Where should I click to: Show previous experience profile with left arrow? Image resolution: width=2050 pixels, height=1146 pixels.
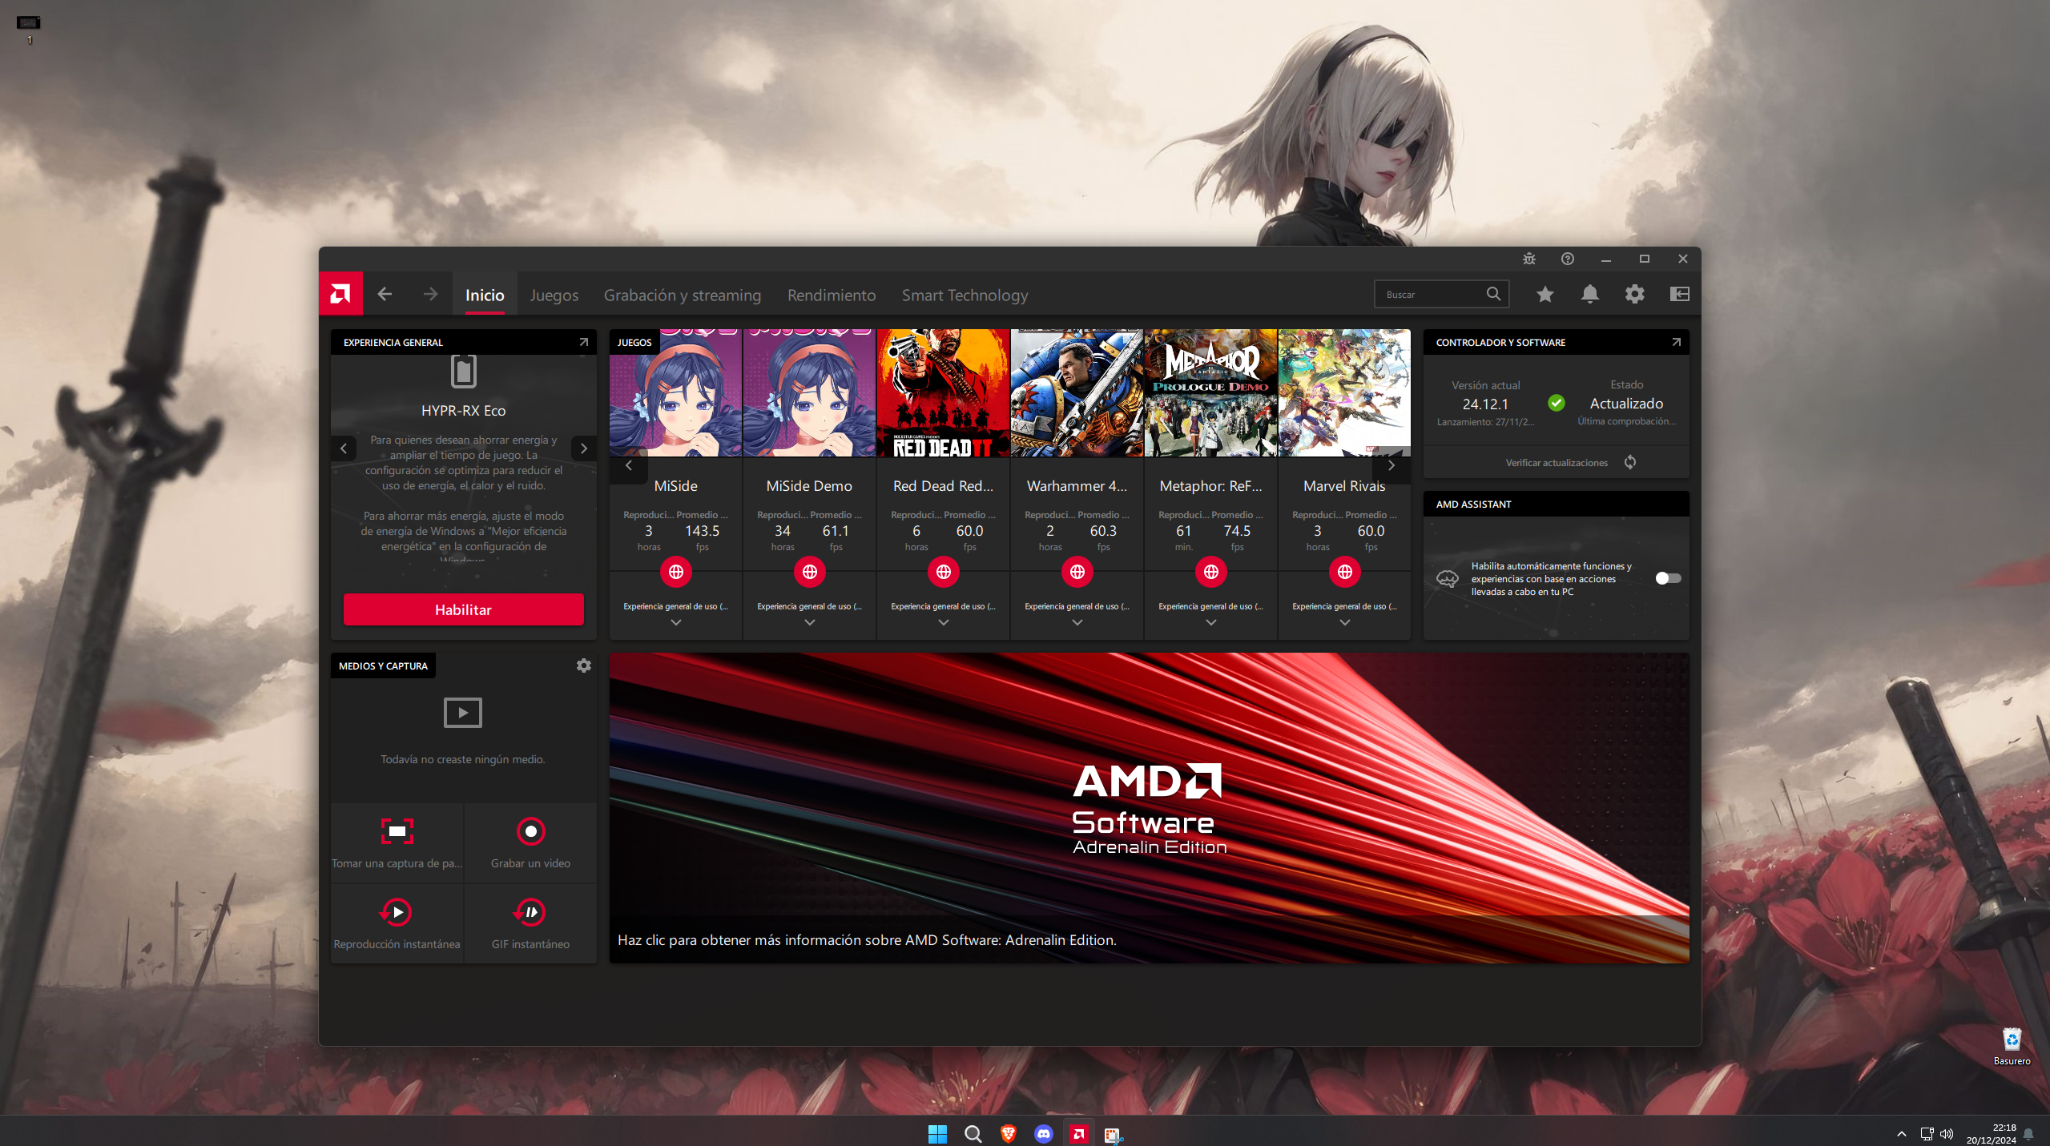(344, 448)
